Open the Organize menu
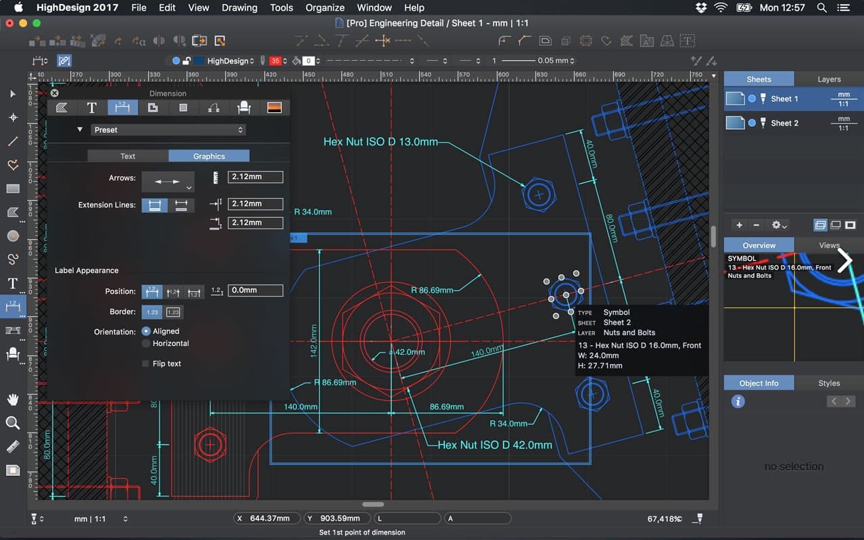This screenshot has height=540, width=864. coord(325,8)
